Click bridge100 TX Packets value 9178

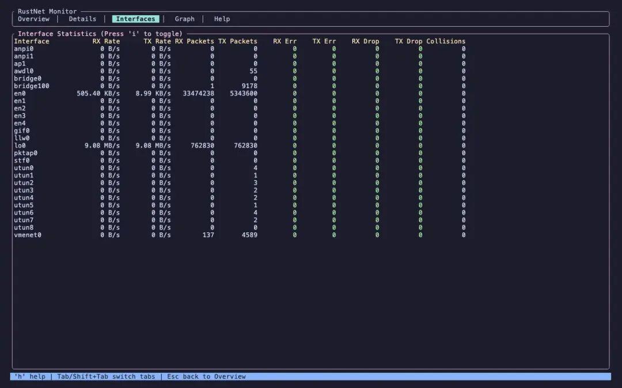(x=249, y=86)
